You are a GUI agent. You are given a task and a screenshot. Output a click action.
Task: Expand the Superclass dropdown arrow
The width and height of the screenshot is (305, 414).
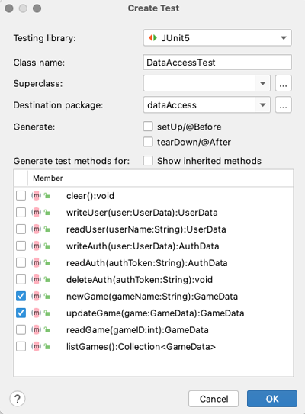pos(262,83)
